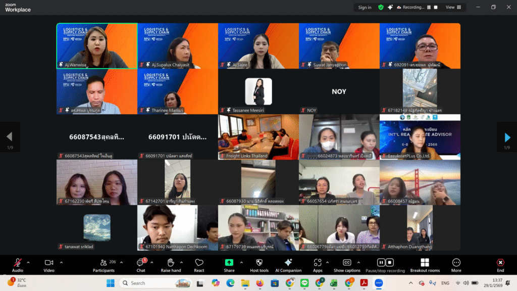Unmute the microphone with the Audio button
The image size is (517, 291).
click(x=18, y=263)
